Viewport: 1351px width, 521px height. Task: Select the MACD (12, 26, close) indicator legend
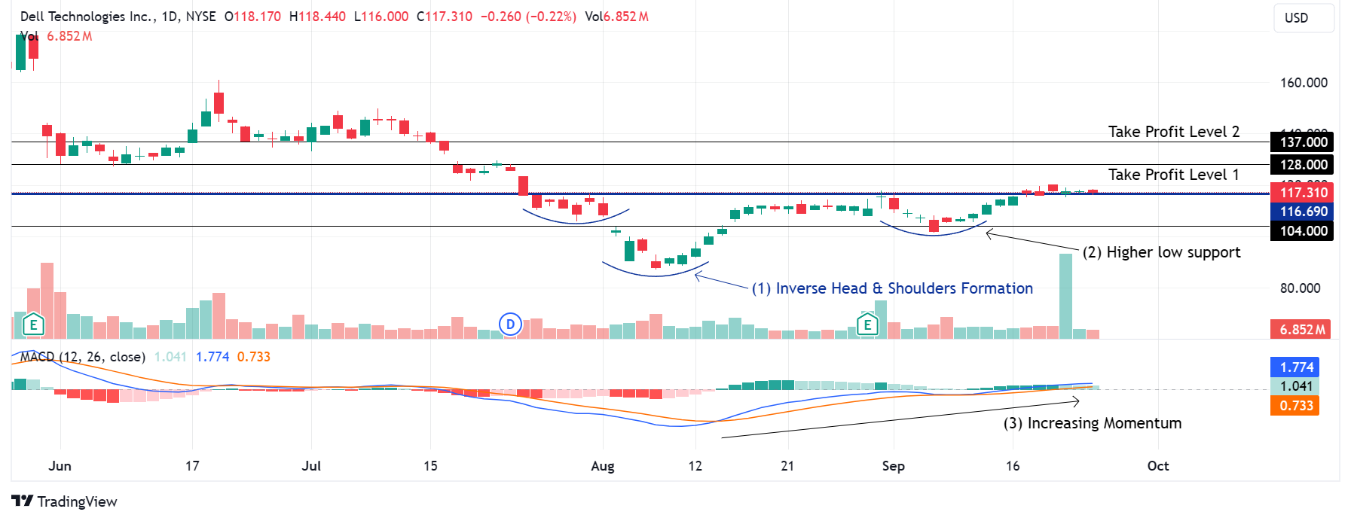click(x=83, y=357)
